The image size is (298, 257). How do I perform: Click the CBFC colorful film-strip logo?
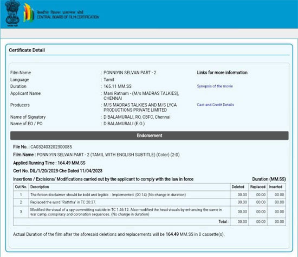coord(29,13)
